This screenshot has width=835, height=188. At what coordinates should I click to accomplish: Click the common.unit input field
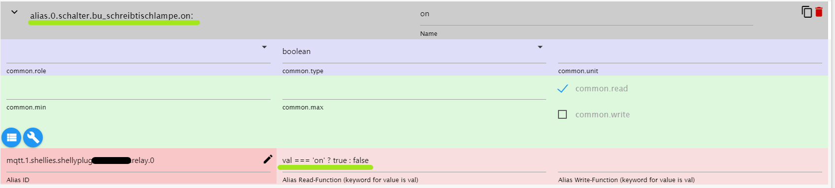point(690,53)
